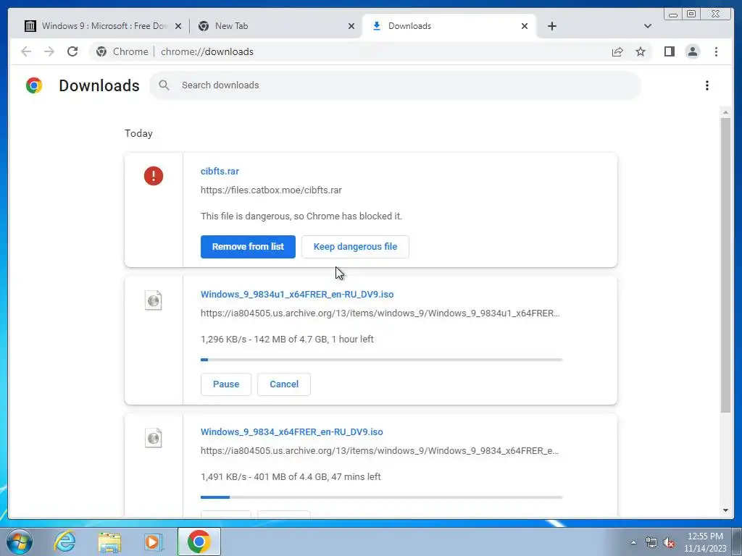Open the profile avatar menu
The image size is (742, 556).
click(x=693, y=51)
